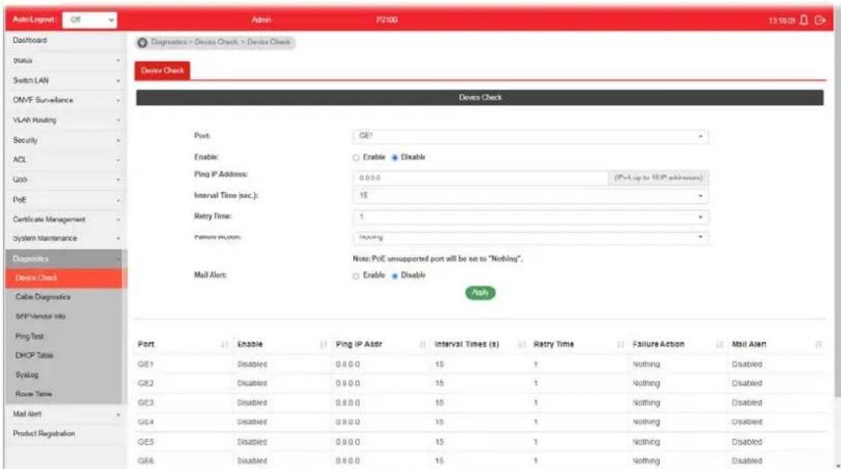841x469 pixels.
Task: Click Disabled in GE1 Enable cell
Action: [252, 364]
